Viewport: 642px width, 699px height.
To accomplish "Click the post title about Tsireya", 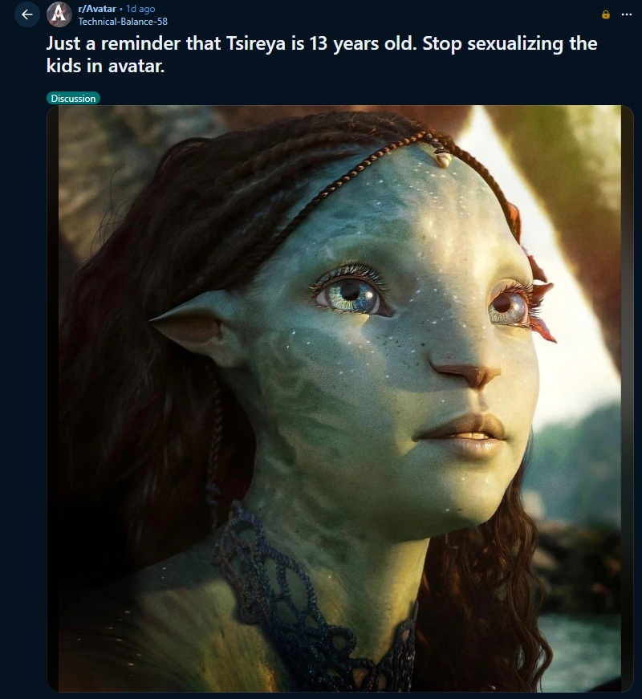I will [x=322, y=55].
